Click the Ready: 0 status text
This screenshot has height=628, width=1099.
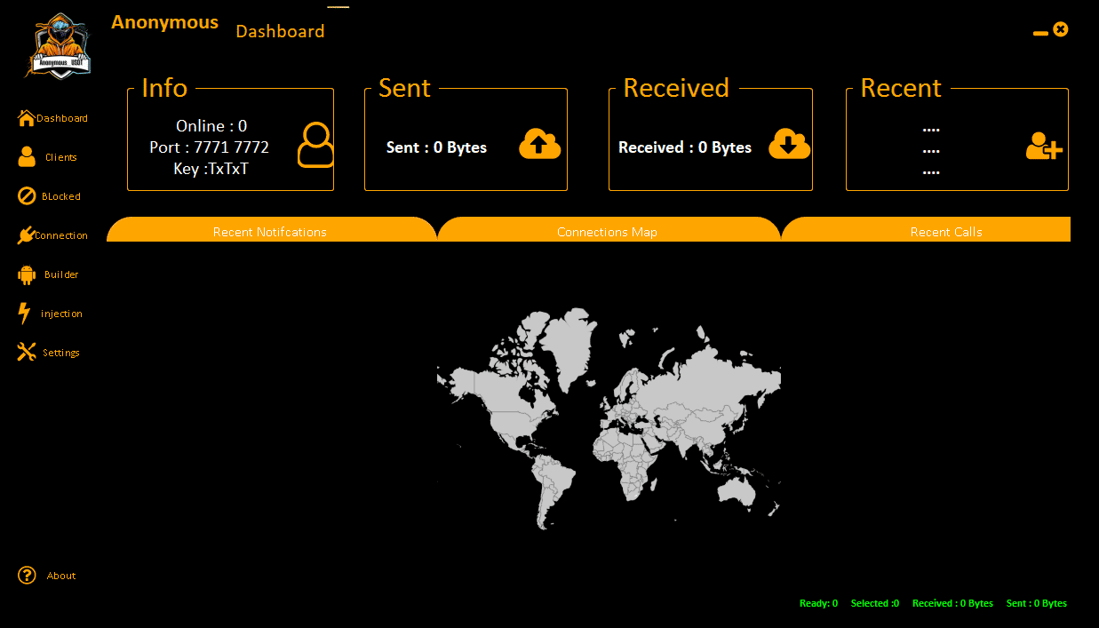818,603
